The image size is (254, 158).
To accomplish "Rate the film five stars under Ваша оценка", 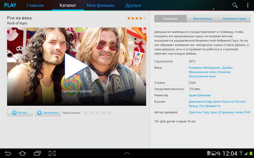I will (x=109, y=112).
